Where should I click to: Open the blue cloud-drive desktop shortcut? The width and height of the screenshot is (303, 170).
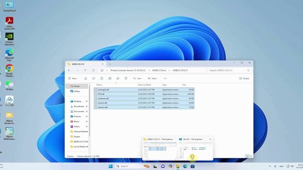click(x=9, y=101)
